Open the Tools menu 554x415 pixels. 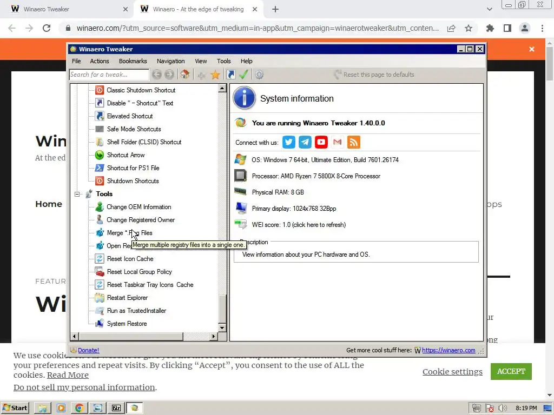tap(223, 61)
